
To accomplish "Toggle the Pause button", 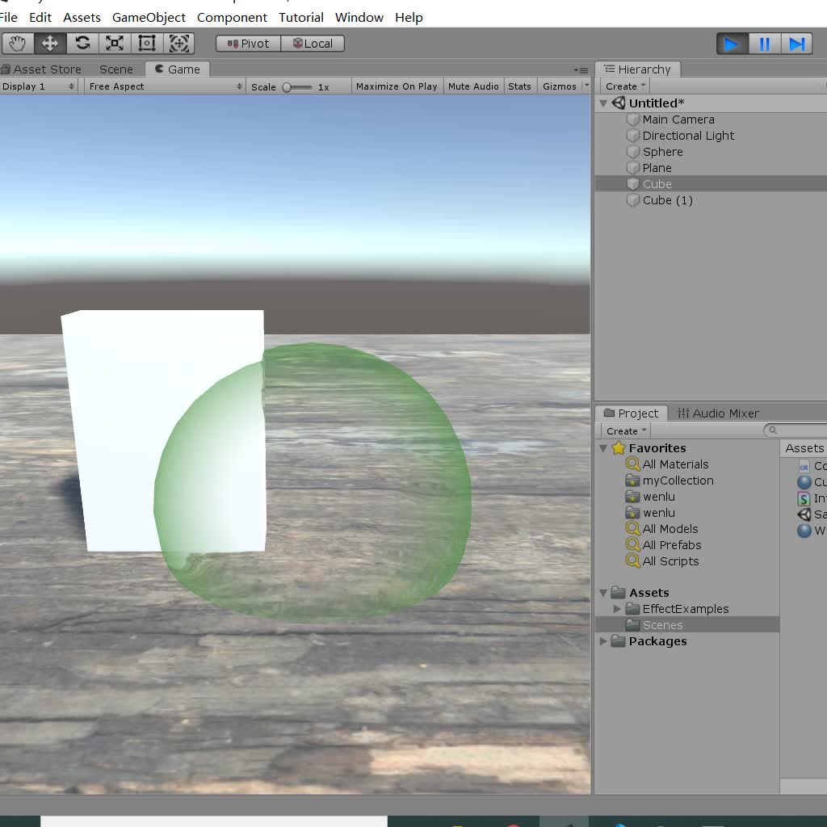I will (764, 44).
